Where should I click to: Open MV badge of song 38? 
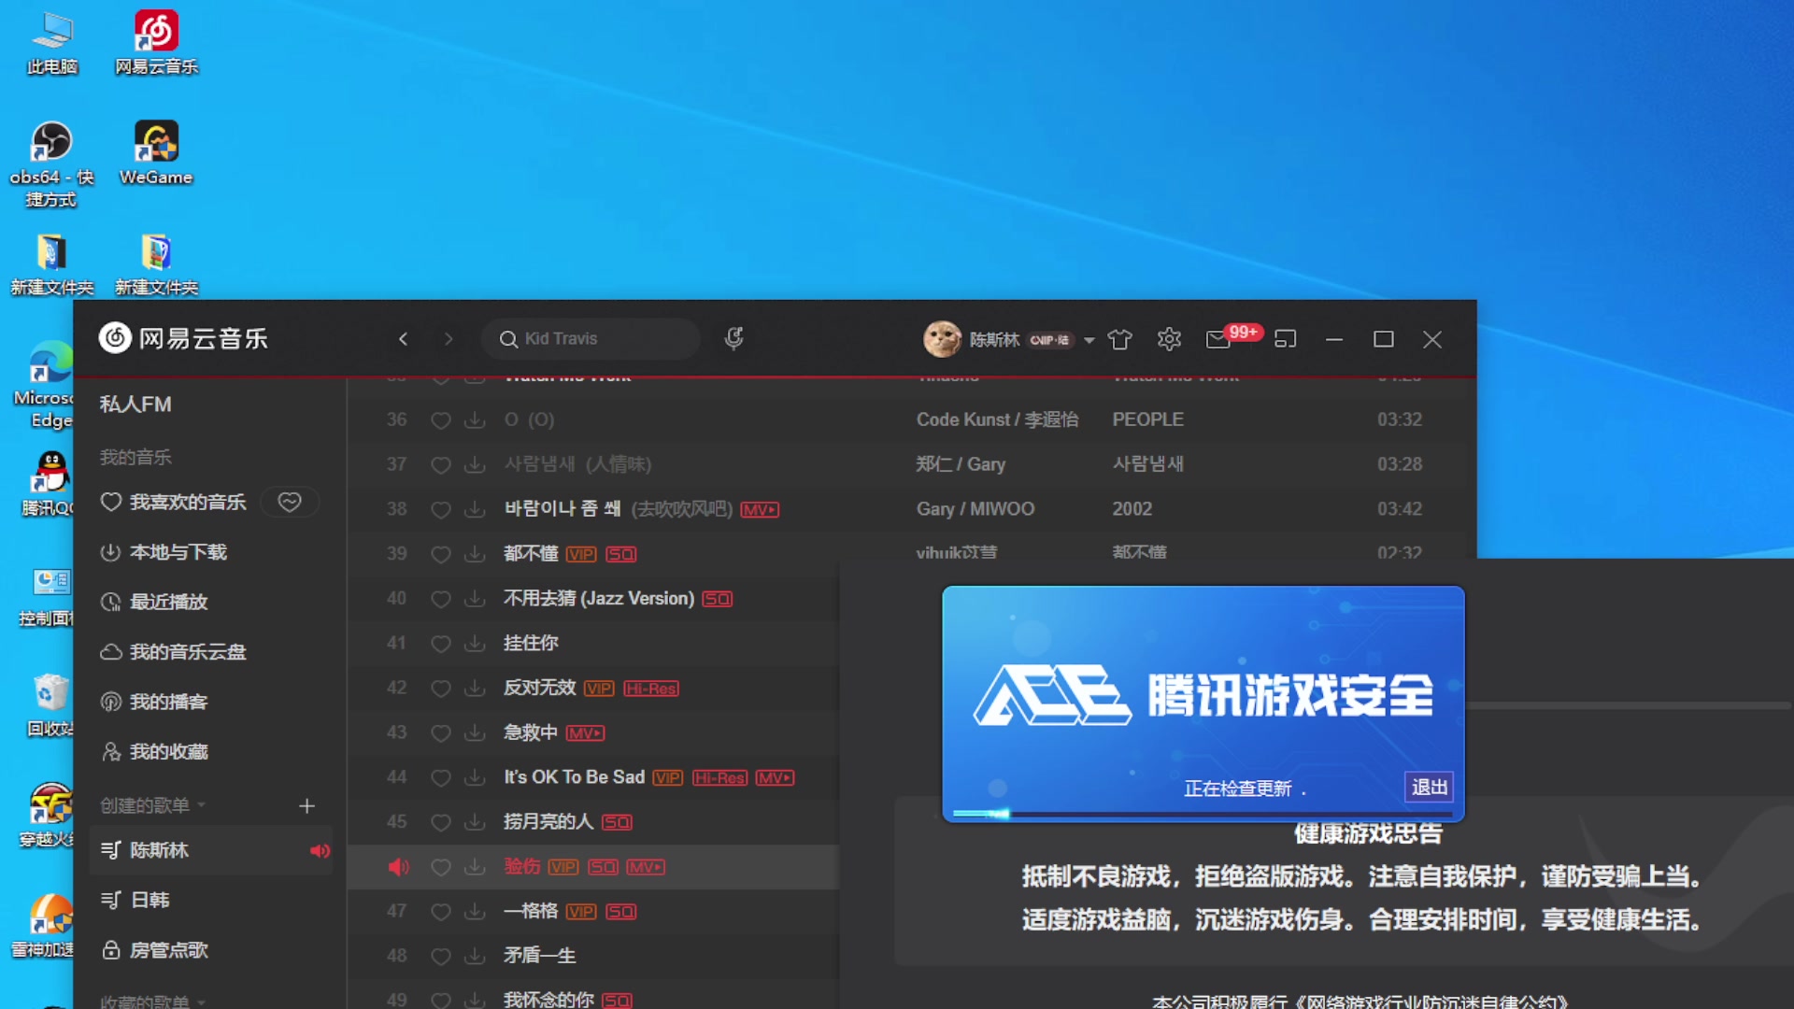point(760,510)
